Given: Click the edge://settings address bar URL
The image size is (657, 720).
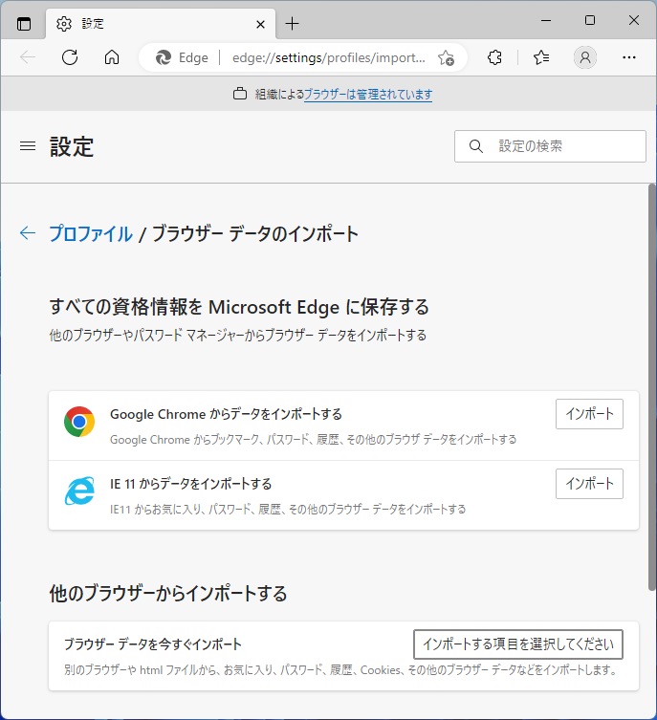Looking at the screenshot, I should click(x=329, y=58).
